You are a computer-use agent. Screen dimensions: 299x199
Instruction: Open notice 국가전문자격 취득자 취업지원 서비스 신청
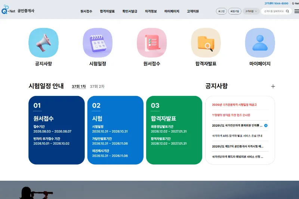(238, 157)
